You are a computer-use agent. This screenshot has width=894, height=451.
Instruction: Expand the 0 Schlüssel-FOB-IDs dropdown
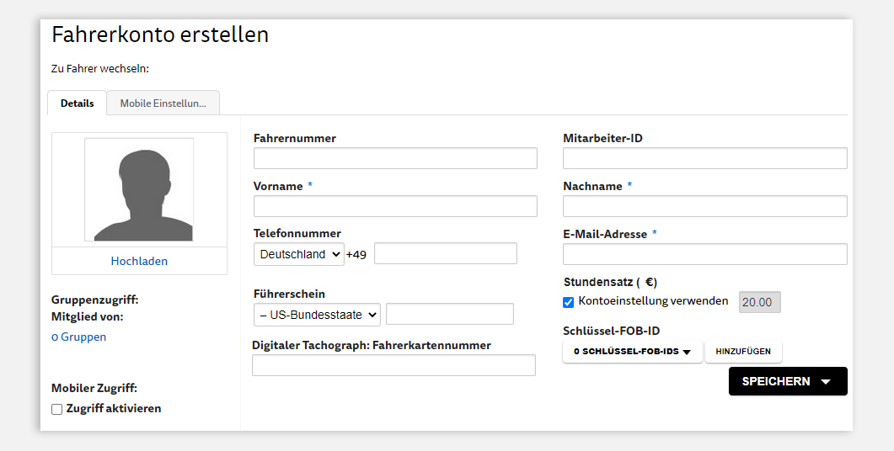tap(632, 352)
